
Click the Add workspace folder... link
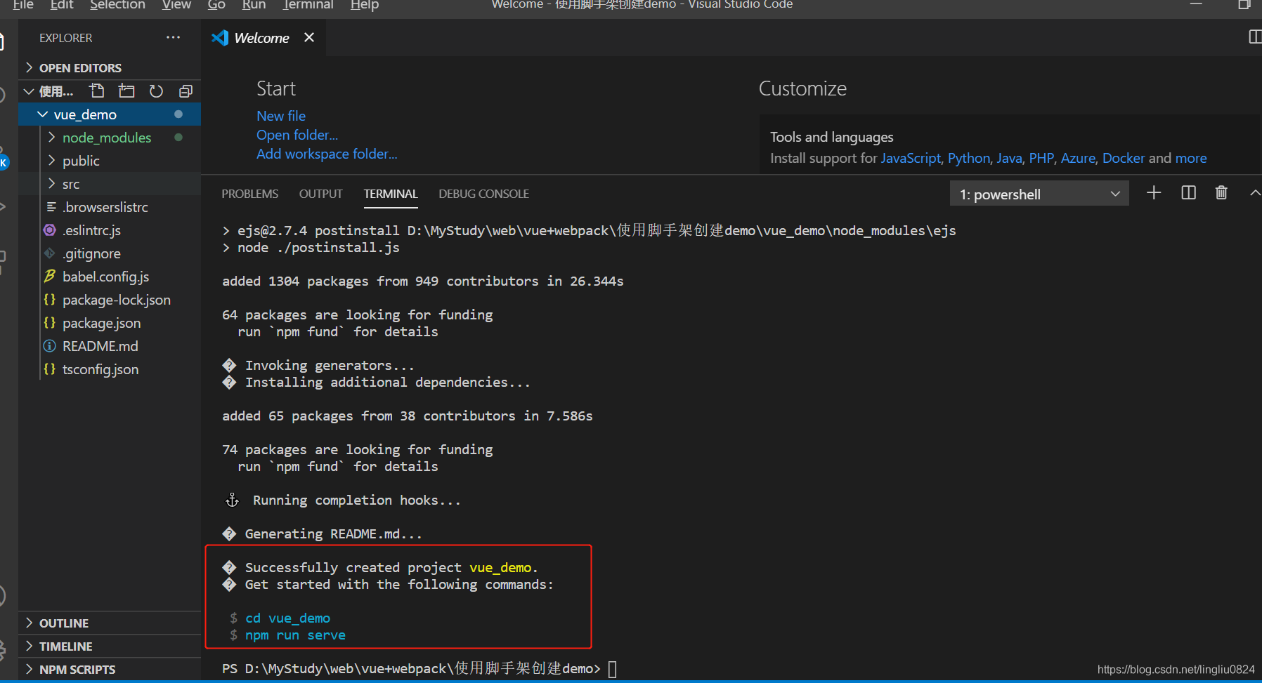[x=327, y=154]
